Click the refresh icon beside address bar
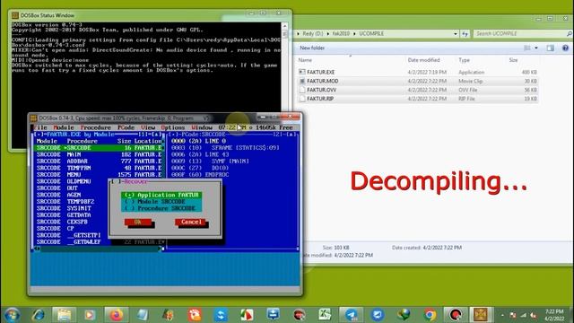 pos(465,34)
